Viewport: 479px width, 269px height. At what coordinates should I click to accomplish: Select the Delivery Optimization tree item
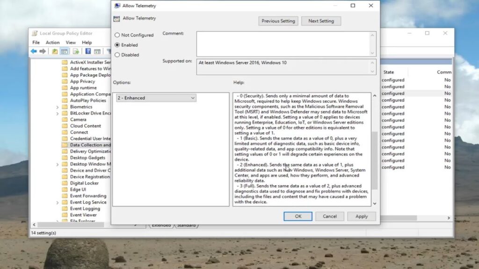(90, 151)
